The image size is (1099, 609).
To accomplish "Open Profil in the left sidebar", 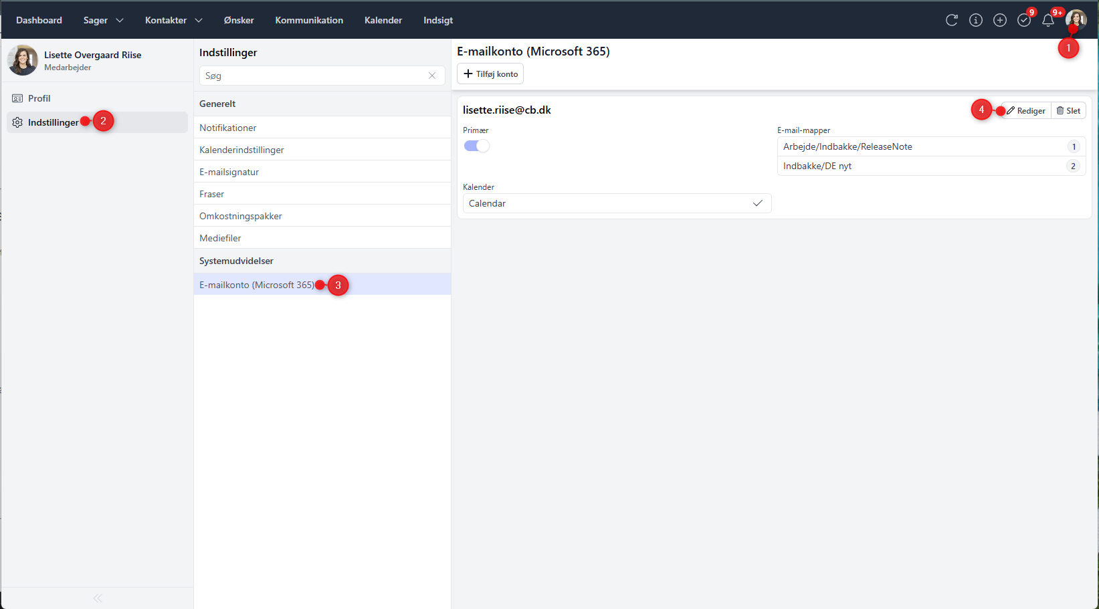I will pos(39,98).
